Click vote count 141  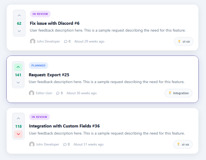(x=18, y=75)
